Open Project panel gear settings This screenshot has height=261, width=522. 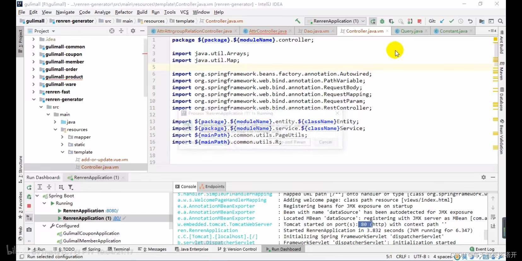point(133,31)
